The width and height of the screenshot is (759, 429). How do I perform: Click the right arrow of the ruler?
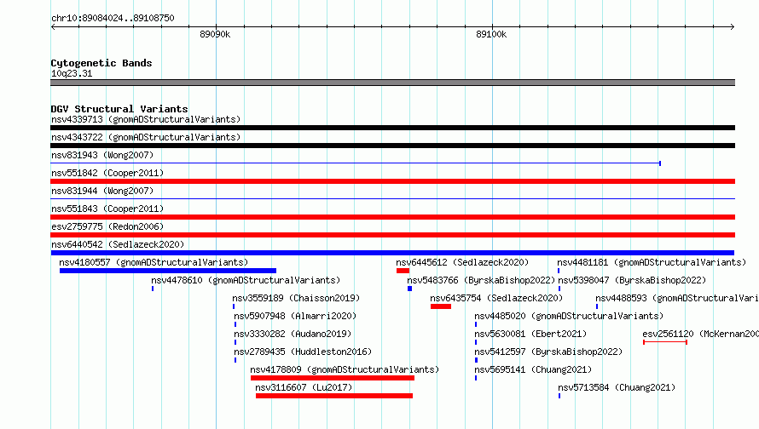coord(733,26)
